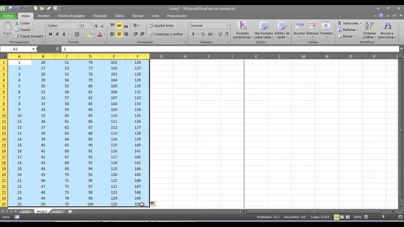Apply thousands separator 000 style
Viewport: 404px width, 227px height.
coord(210,34)
